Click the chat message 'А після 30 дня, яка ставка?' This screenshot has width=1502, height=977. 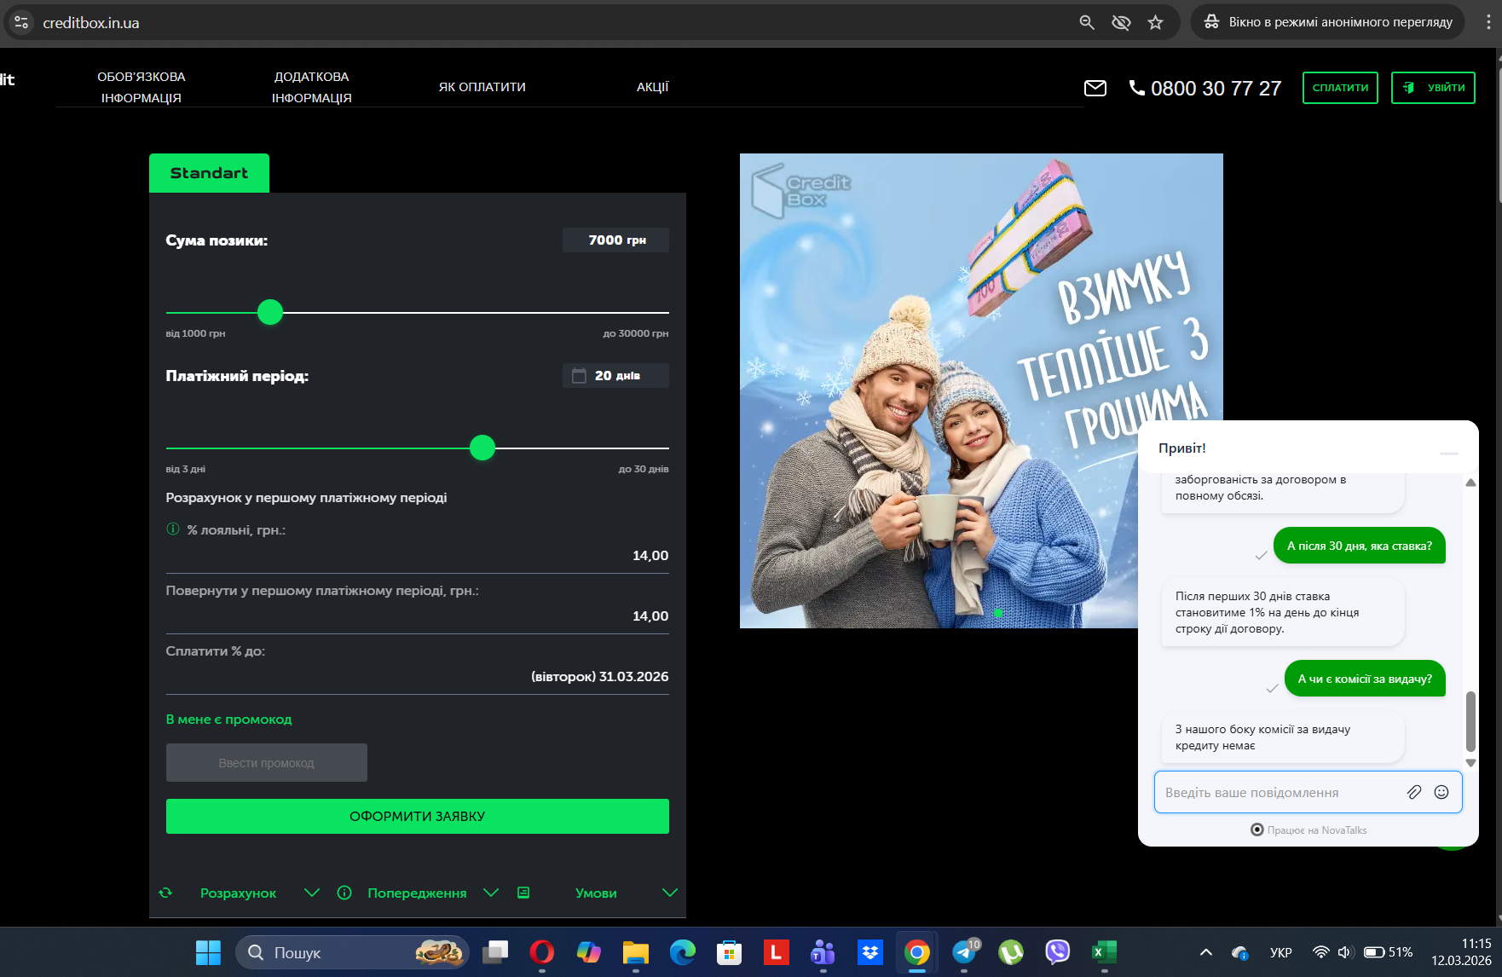(1360, 546)
